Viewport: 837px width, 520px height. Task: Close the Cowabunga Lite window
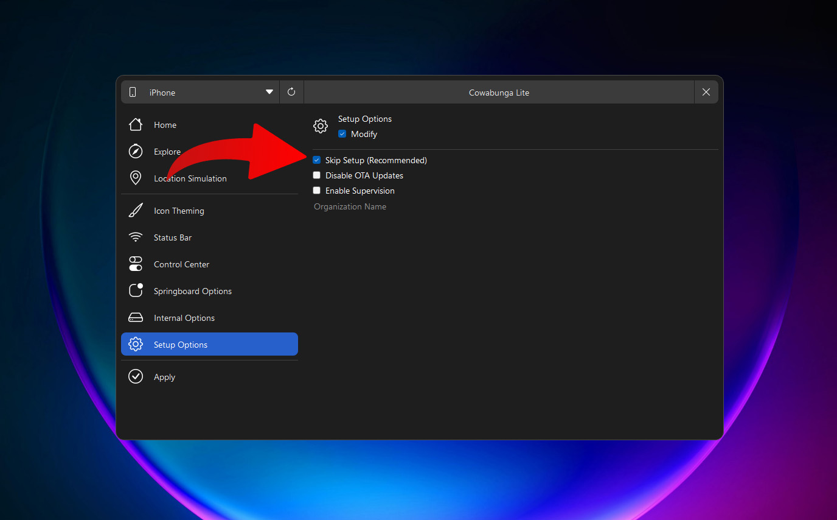[x=706, y=92]
